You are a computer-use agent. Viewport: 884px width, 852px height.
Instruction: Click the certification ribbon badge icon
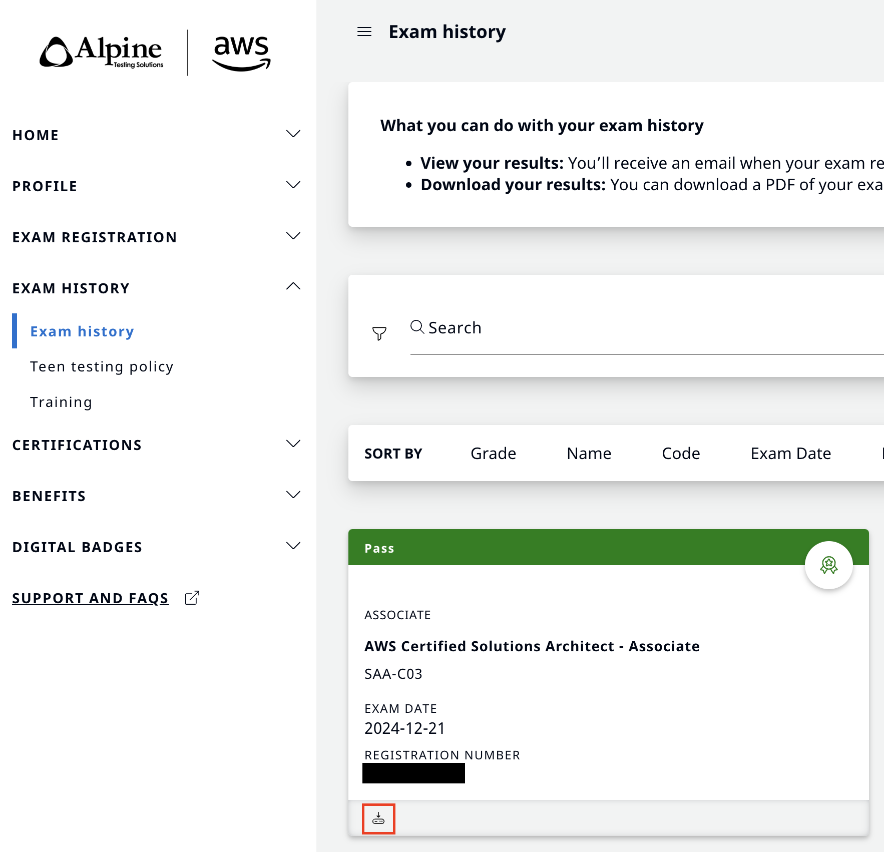coord(828,565)
